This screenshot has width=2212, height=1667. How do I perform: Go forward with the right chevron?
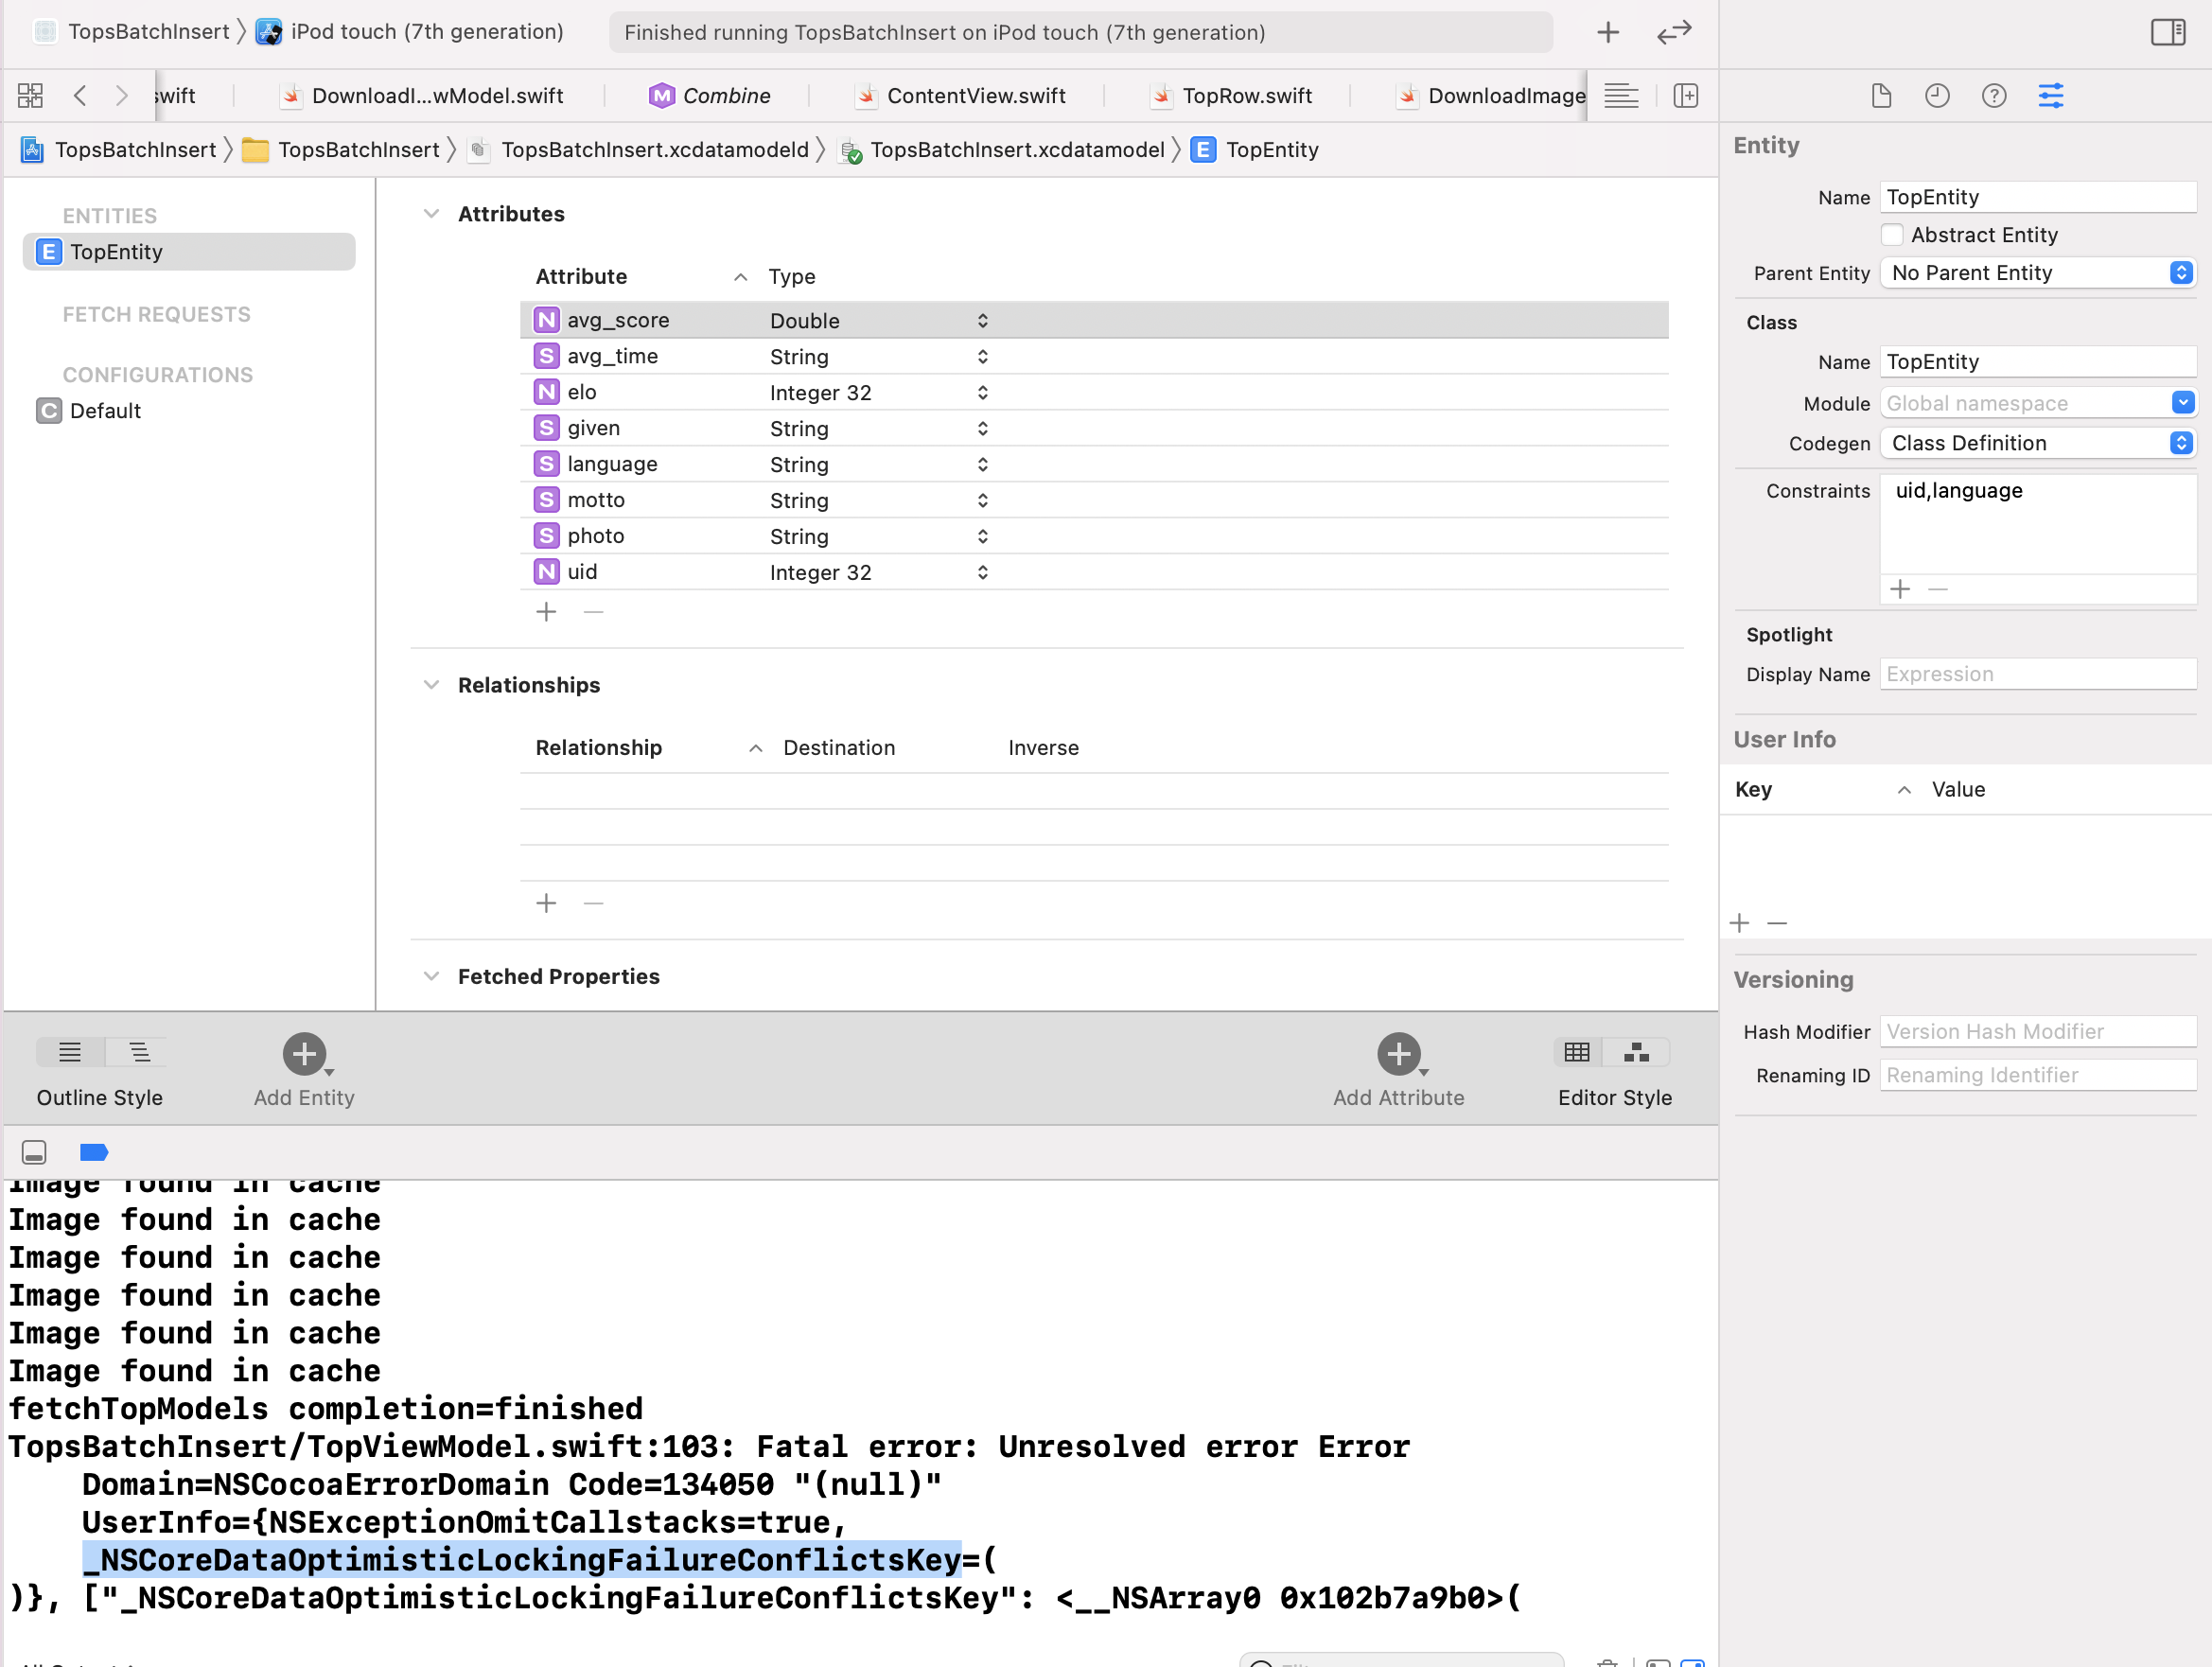click(x=121, y=96)
